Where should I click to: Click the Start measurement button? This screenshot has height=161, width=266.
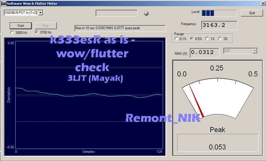(x=21, y=26)
